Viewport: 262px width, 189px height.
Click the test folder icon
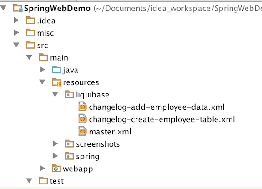click(44, 181)
